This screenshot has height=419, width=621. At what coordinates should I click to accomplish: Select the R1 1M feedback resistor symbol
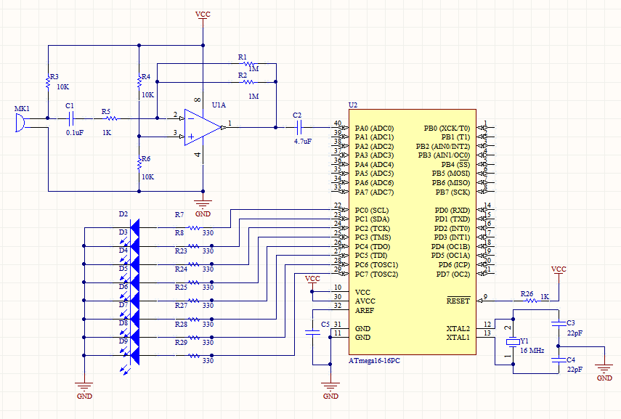[248, 63]
